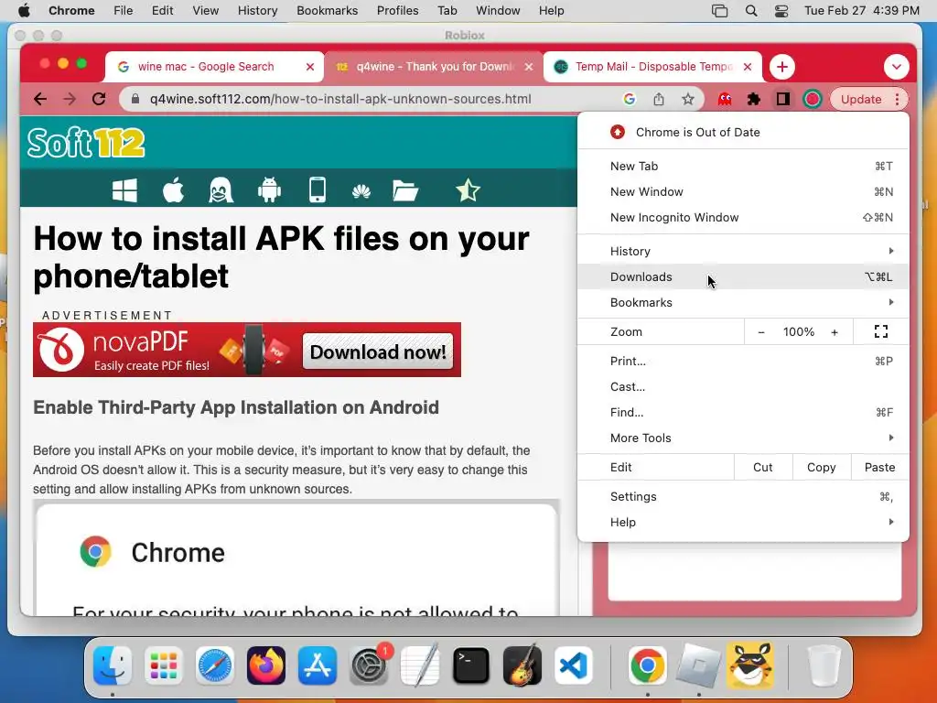937x703 pixels.
Task: Close the q4wine Thank you tab
Action: (x=529, y=67)
